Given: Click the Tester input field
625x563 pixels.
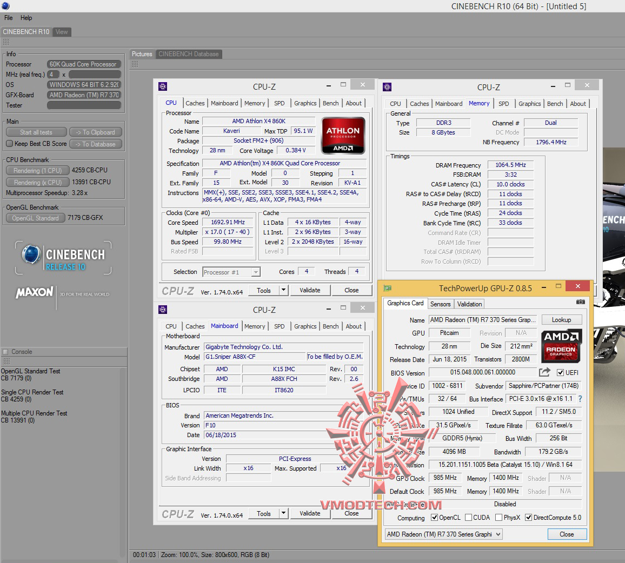Looking at the screenshot, I should pyautogui.click(x=83, y=105).
